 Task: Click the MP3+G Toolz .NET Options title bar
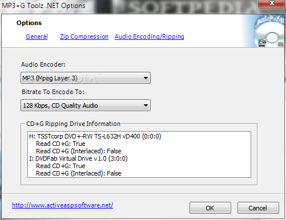click(x=43, y=6)
